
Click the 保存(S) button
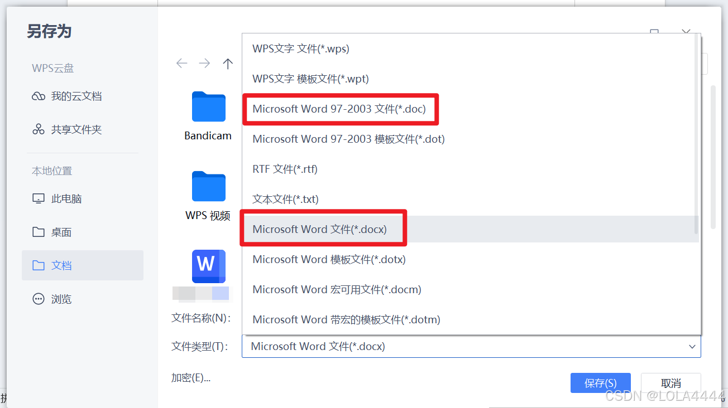coord(601,383)
